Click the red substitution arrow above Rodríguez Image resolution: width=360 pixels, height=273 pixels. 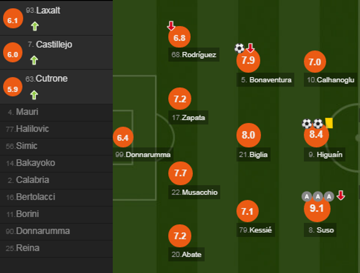(x=171, y=26)
